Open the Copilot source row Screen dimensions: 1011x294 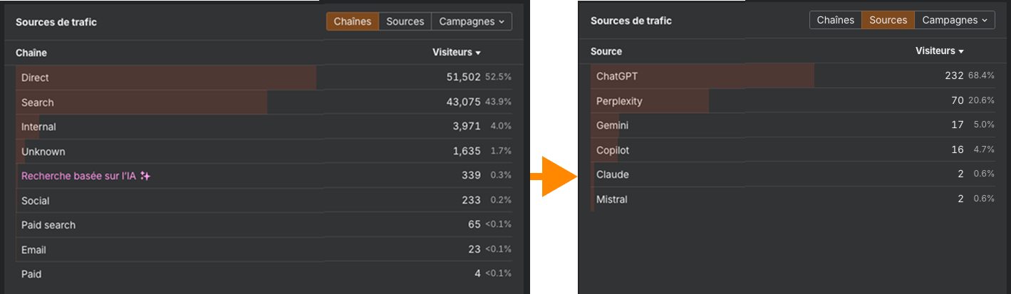tap(793, 150)
